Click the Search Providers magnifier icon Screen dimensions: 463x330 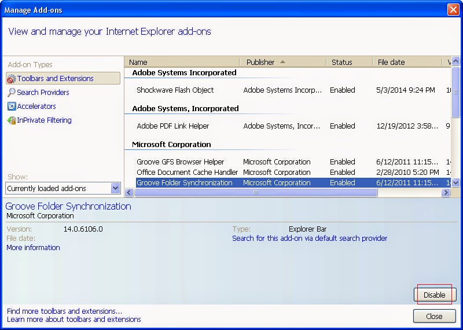[x=11, y=93]
